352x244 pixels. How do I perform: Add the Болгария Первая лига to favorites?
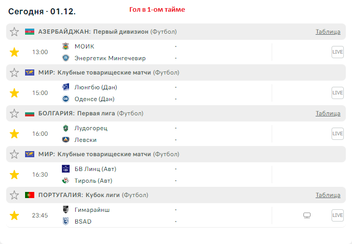pyautogui.click(x=14, y=113)
